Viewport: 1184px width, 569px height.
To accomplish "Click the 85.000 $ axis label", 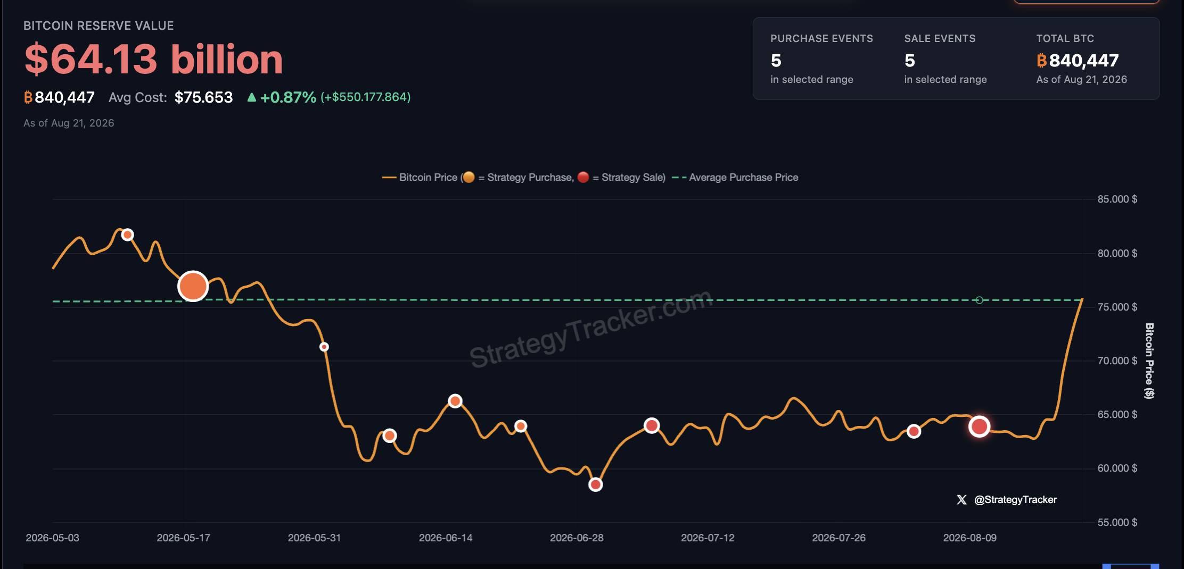I will tap(1117, 199).
